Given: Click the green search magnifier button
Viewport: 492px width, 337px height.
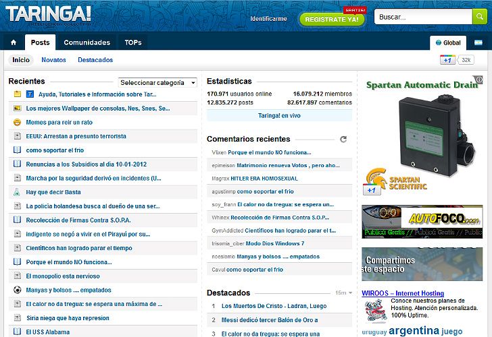Looking at the screenshot, I should click(480, 16).
